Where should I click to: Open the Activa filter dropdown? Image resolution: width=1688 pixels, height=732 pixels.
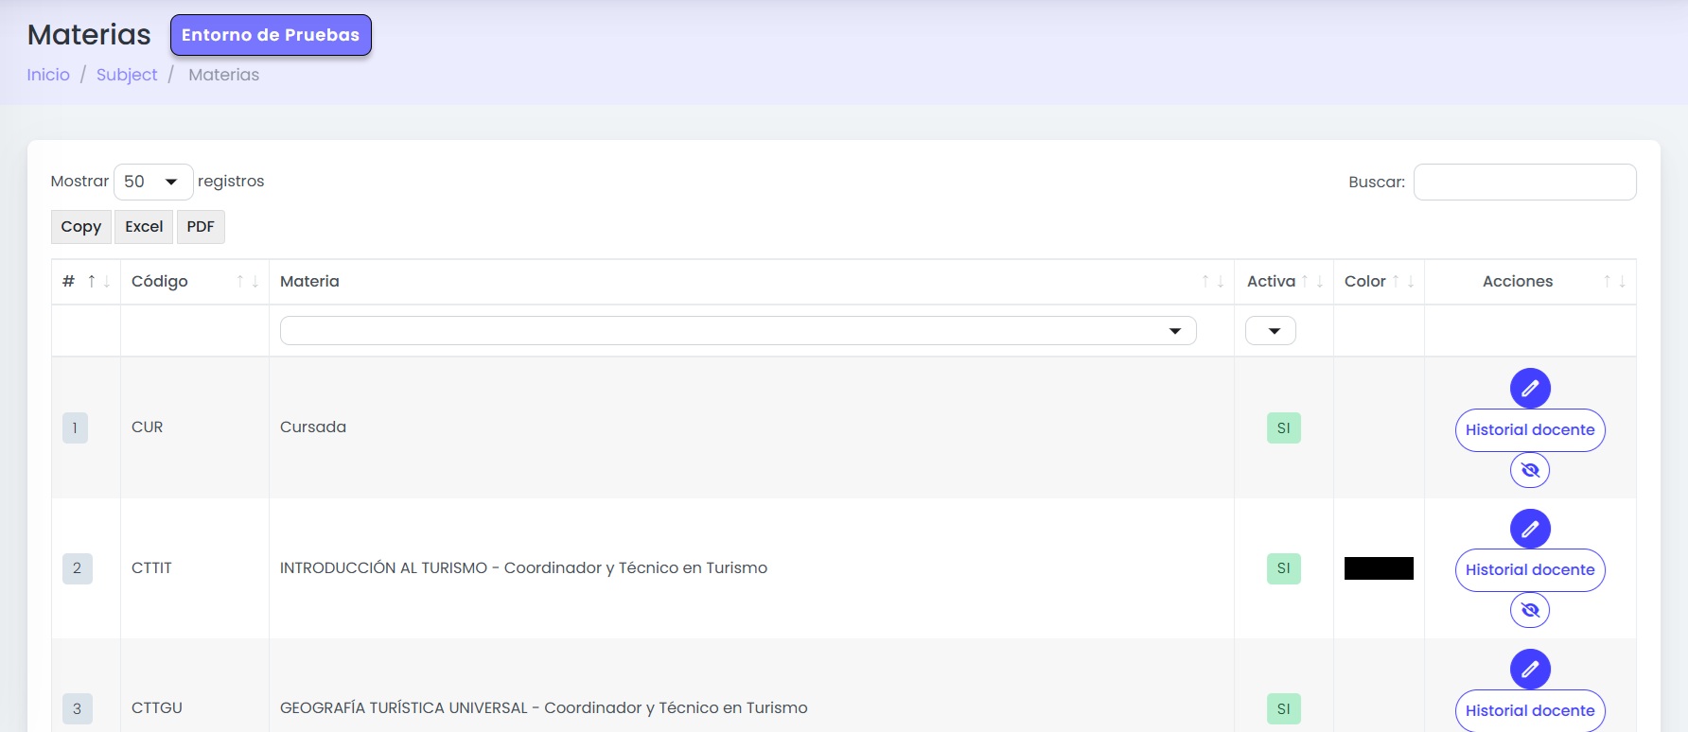1271,331
